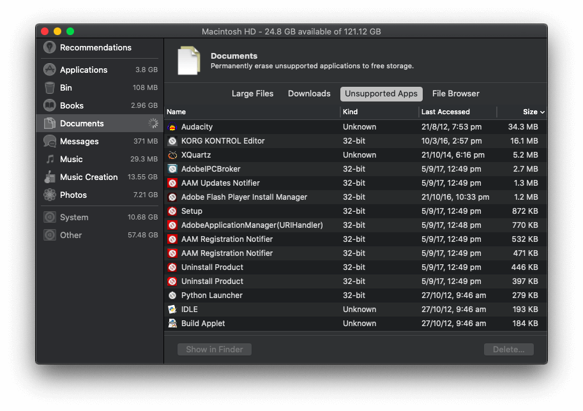Click the Books sidebar icon
Screen dimensions: 583x411
coord(49,105)
